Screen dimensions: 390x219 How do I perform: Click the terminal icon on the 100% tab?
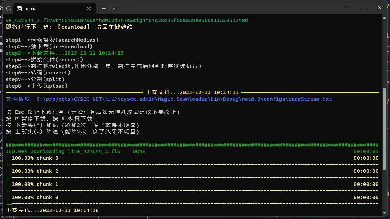point(20,9)
